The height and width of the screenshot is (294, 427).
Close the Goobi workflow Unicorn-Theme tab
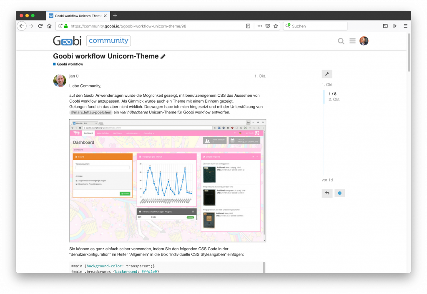[x=105, y=16]
